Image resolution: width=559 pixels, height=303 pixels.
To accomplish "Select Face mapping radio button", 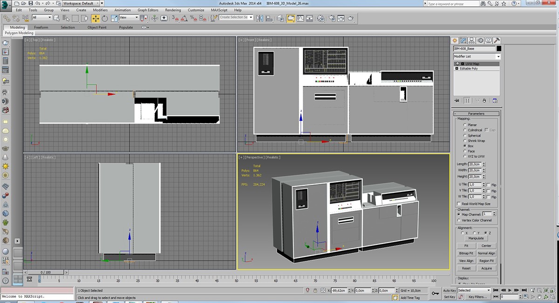I will (464, 151).
